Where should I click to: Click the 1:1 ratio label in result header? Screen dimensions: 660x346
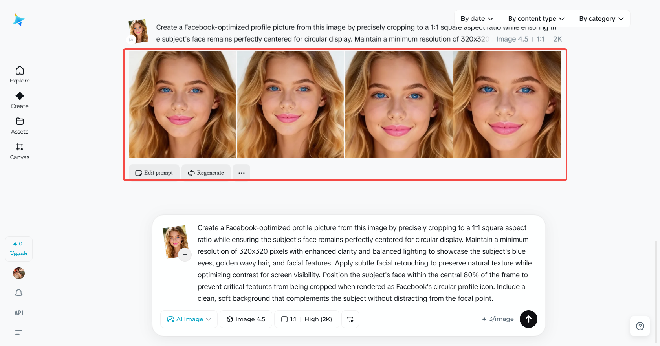541,39
